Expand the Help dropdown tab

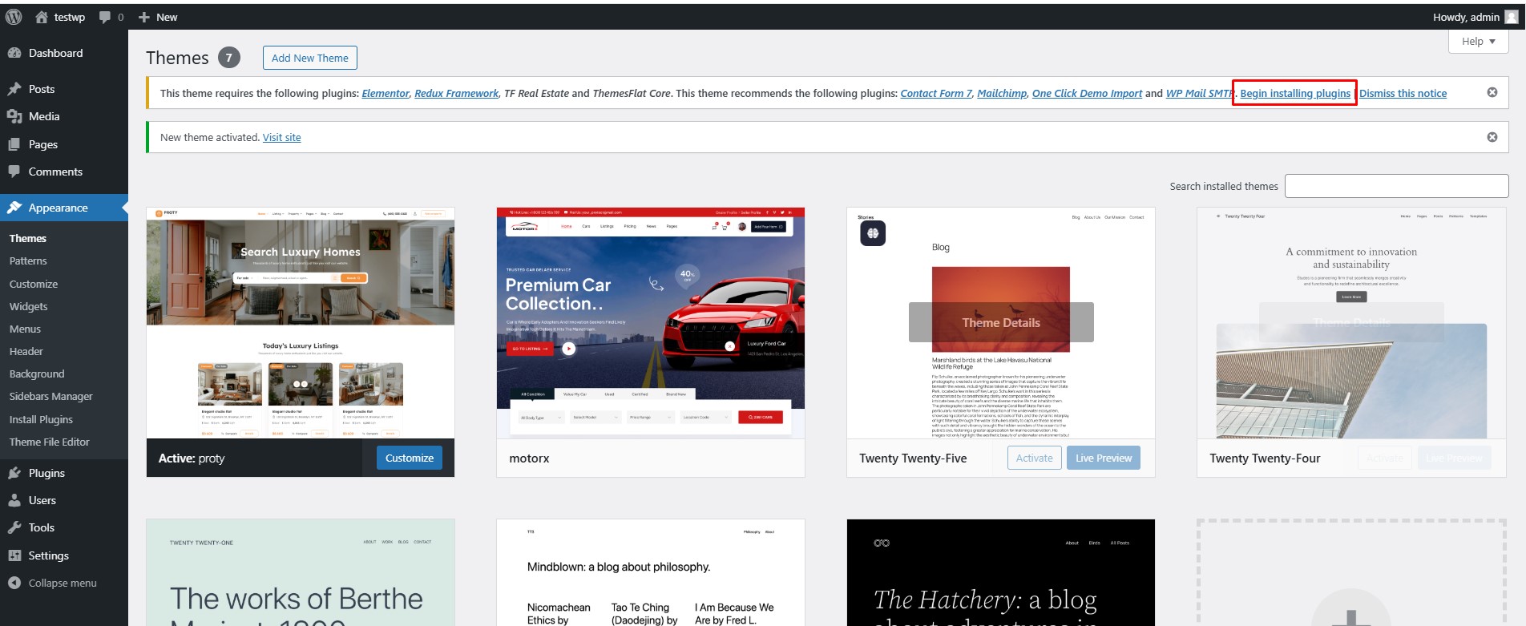[x=1479, y=42]
